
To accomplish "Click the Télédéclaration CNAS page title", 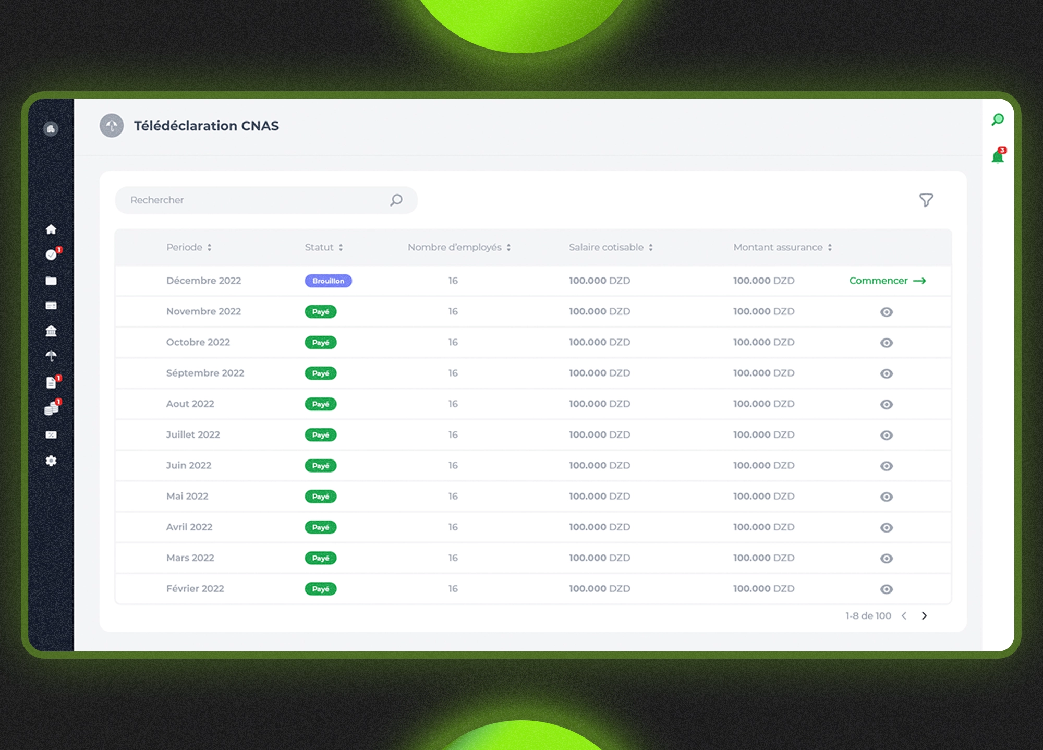I will click(x=207, y=126).
